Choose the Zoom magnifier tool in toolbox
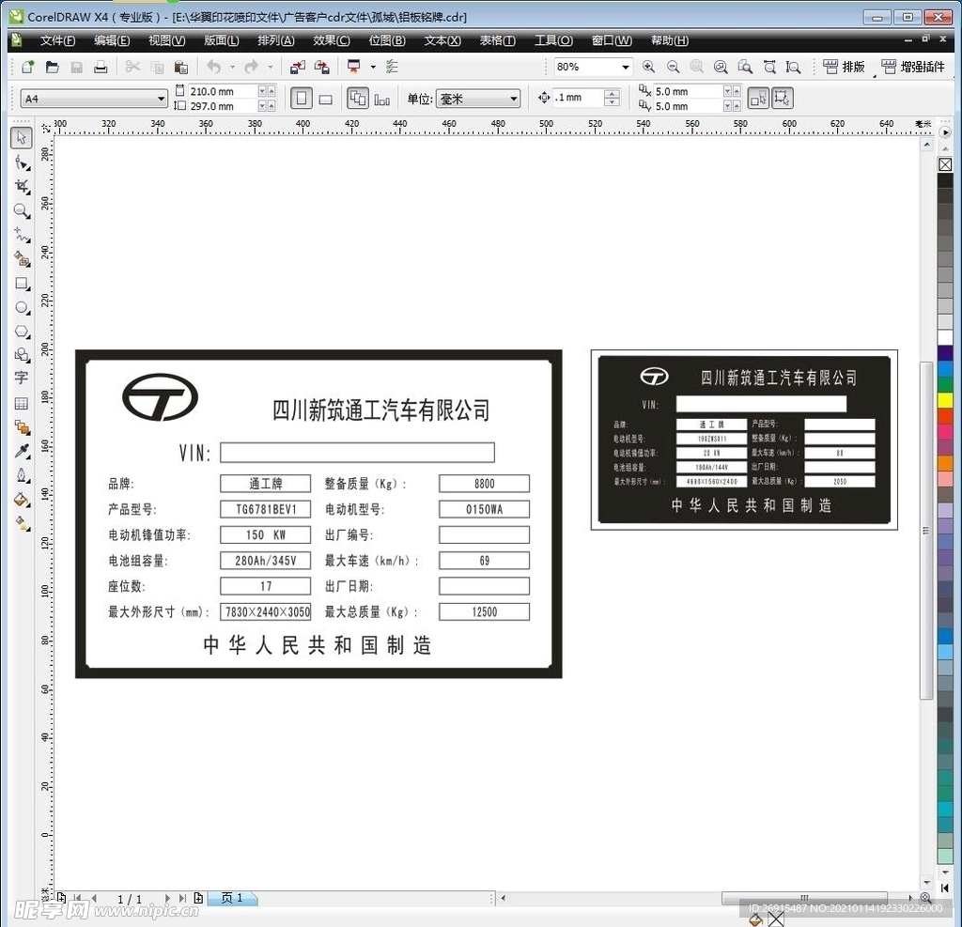Screen dimensions: 962x927 (x=22, y=210)
